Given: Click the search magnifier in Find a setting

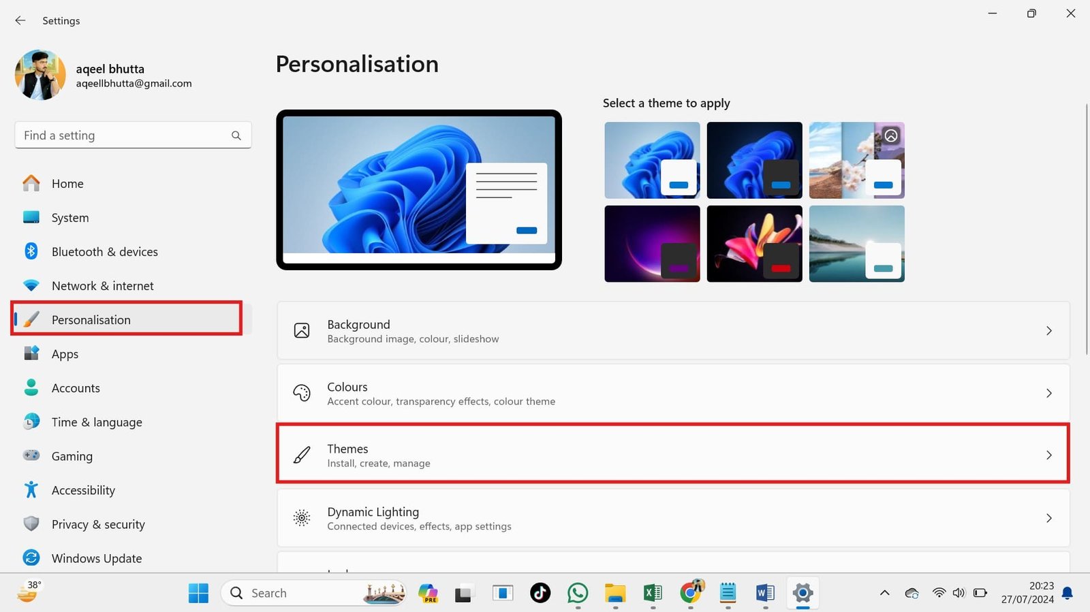Looking at the screenshot, I should [x=236, y=135].
